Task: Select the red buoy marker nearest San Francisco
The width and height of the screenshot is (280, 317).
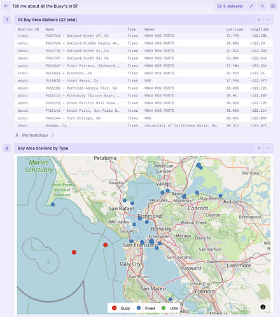Action: (x=106, y=245)
